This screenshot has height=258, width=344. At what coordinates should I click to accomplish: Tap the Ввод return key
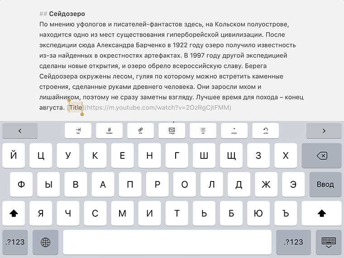point(325,185)
